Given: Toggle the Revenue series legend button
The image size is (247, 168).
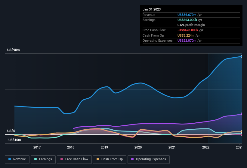Looking at the screenshot, I should click(17, 160).
